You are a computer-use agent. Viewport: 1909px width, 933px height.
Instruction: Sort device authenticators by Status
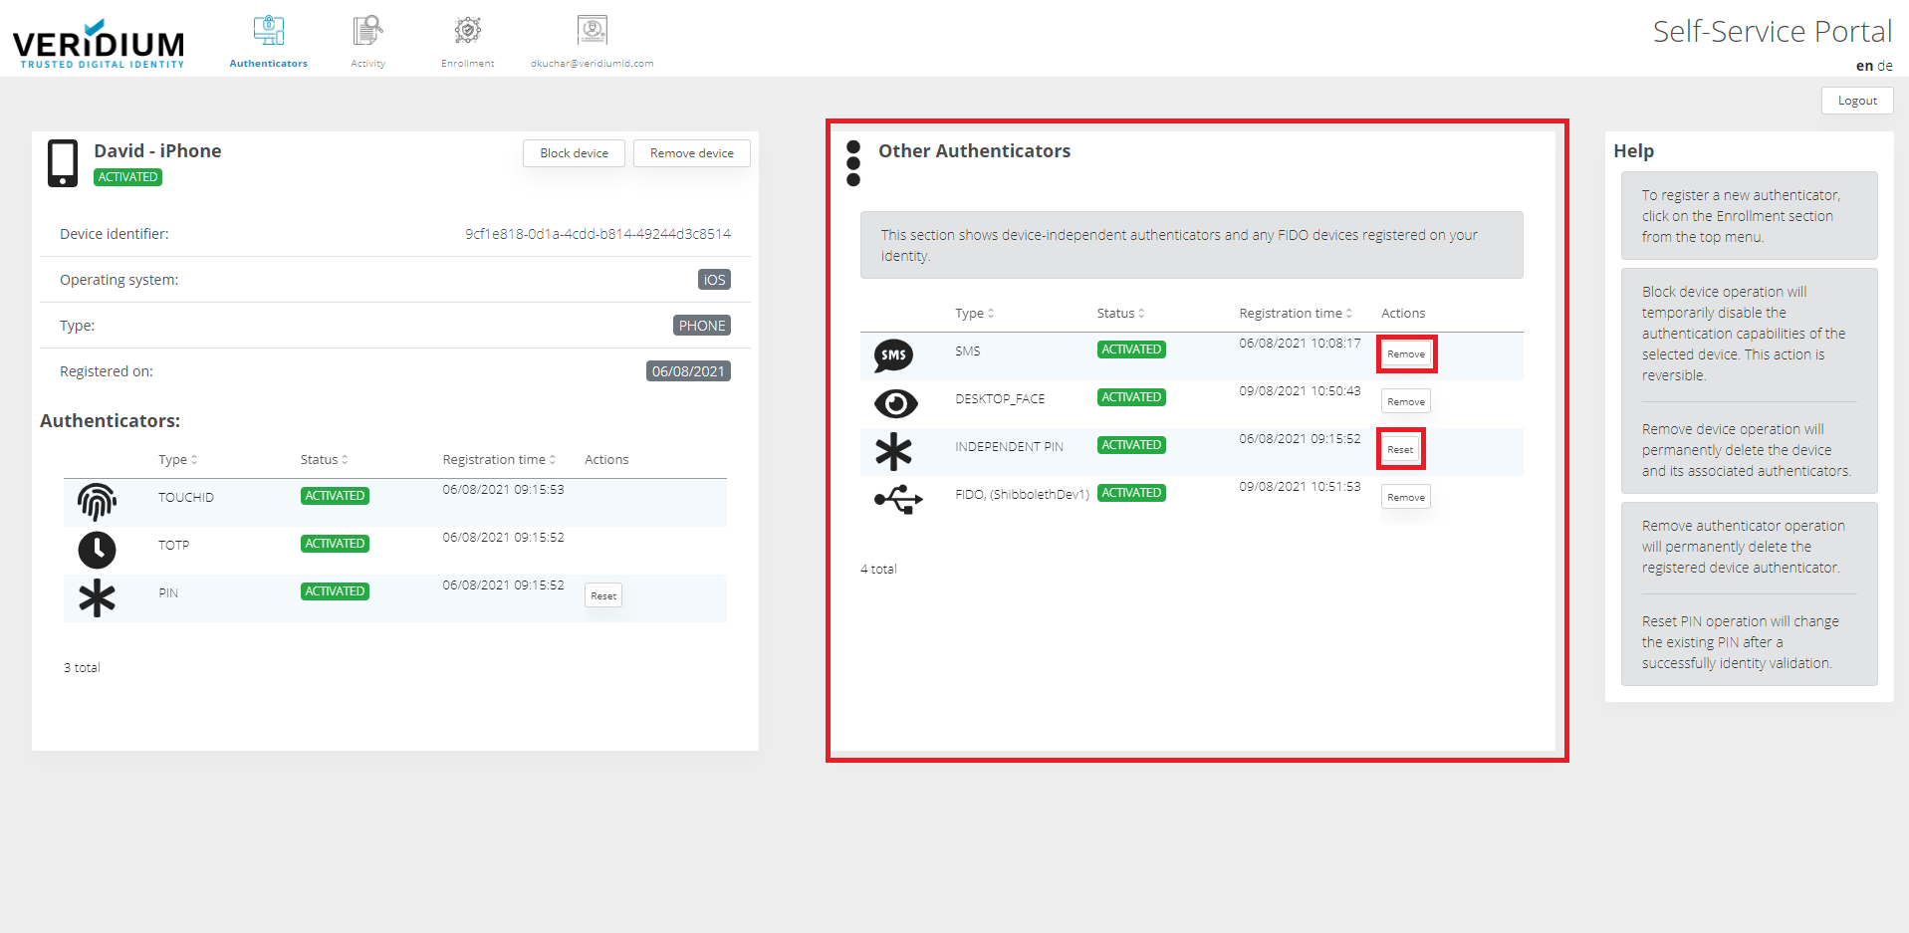324,460
